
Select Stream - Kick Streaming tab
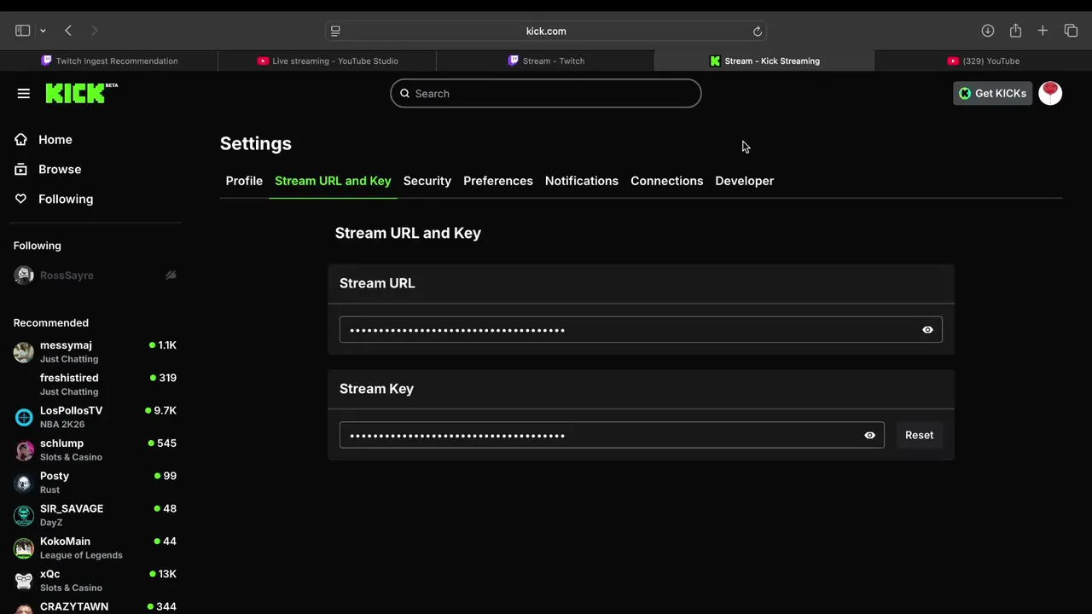pyautogui.click(x=764, y=61)
